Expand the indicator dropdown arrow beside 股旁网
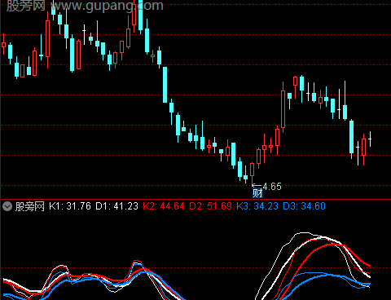391x300 pixels. (x=7, y=206)
